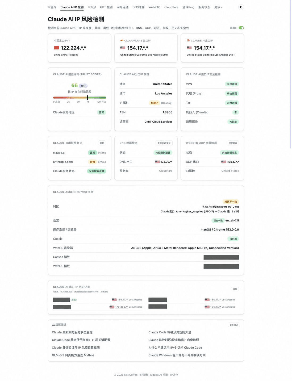The image size is (292, 381).
Task: Expand the 更多 dropdown menu
Action: [218, 7]
